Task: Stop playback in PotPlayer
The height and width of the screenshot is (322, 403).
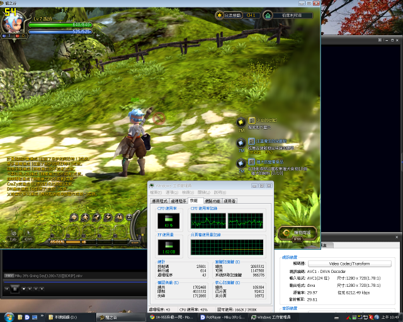Action: [x=24, y=289]
